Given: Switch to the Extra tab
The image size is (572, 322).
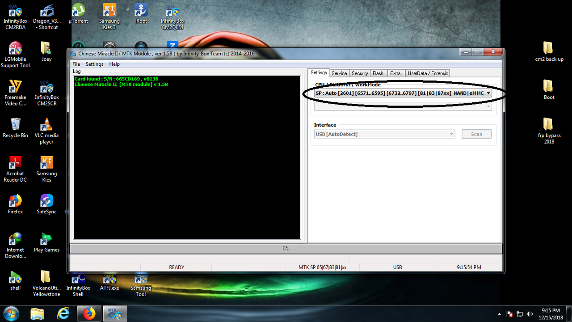Looking at the screenshot, I should pos(395,73).
